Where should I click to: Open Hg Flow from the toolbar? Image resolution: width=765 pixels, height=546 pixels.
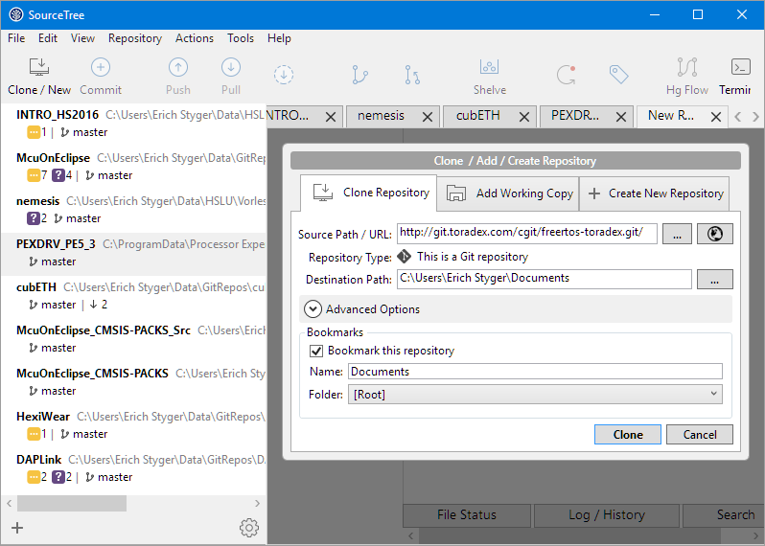(x=686, y=76)
